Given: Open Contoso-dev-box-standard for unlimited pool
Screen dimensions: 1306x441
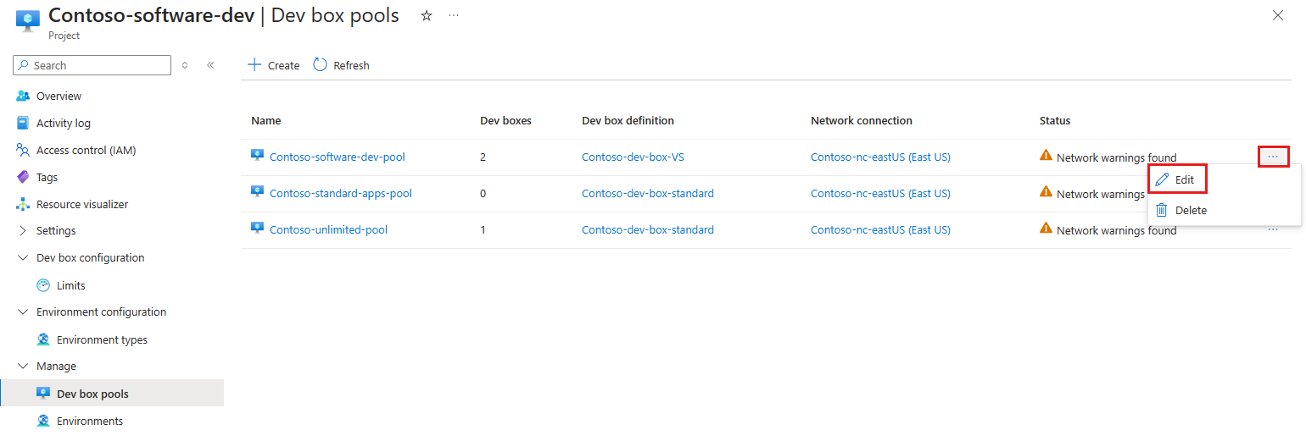Looking at the screenshot, I should pos(648,229).
